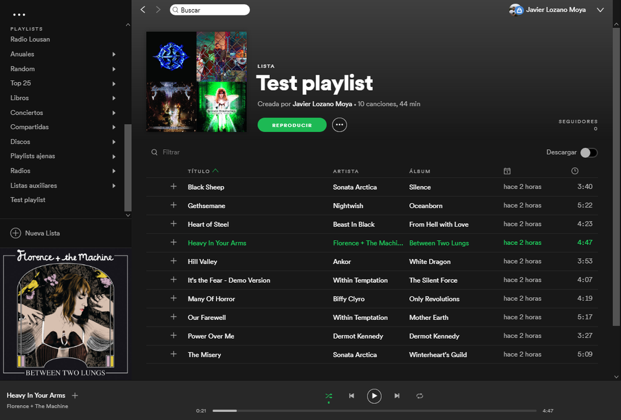Image resolution: width=621 pixels, height=420 pixels.
Task: Click the user profile avatar
Action: click(516, 10)
